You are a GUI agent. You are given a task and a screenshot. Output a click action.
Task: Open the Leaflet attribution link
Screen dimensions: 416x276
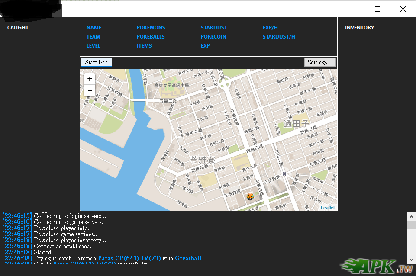pyautogui.click(x=327, y=208)
